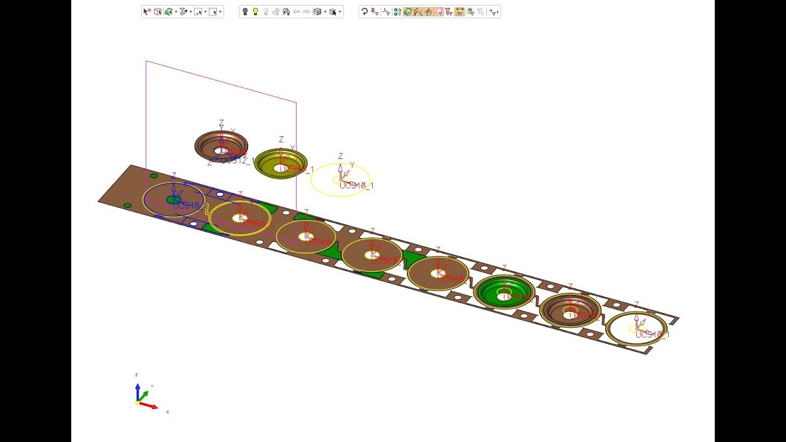The width and height of the screenshot is (786, 442).
Task: Toggle the highlighted arc curve filter
Action: [429, 12]
